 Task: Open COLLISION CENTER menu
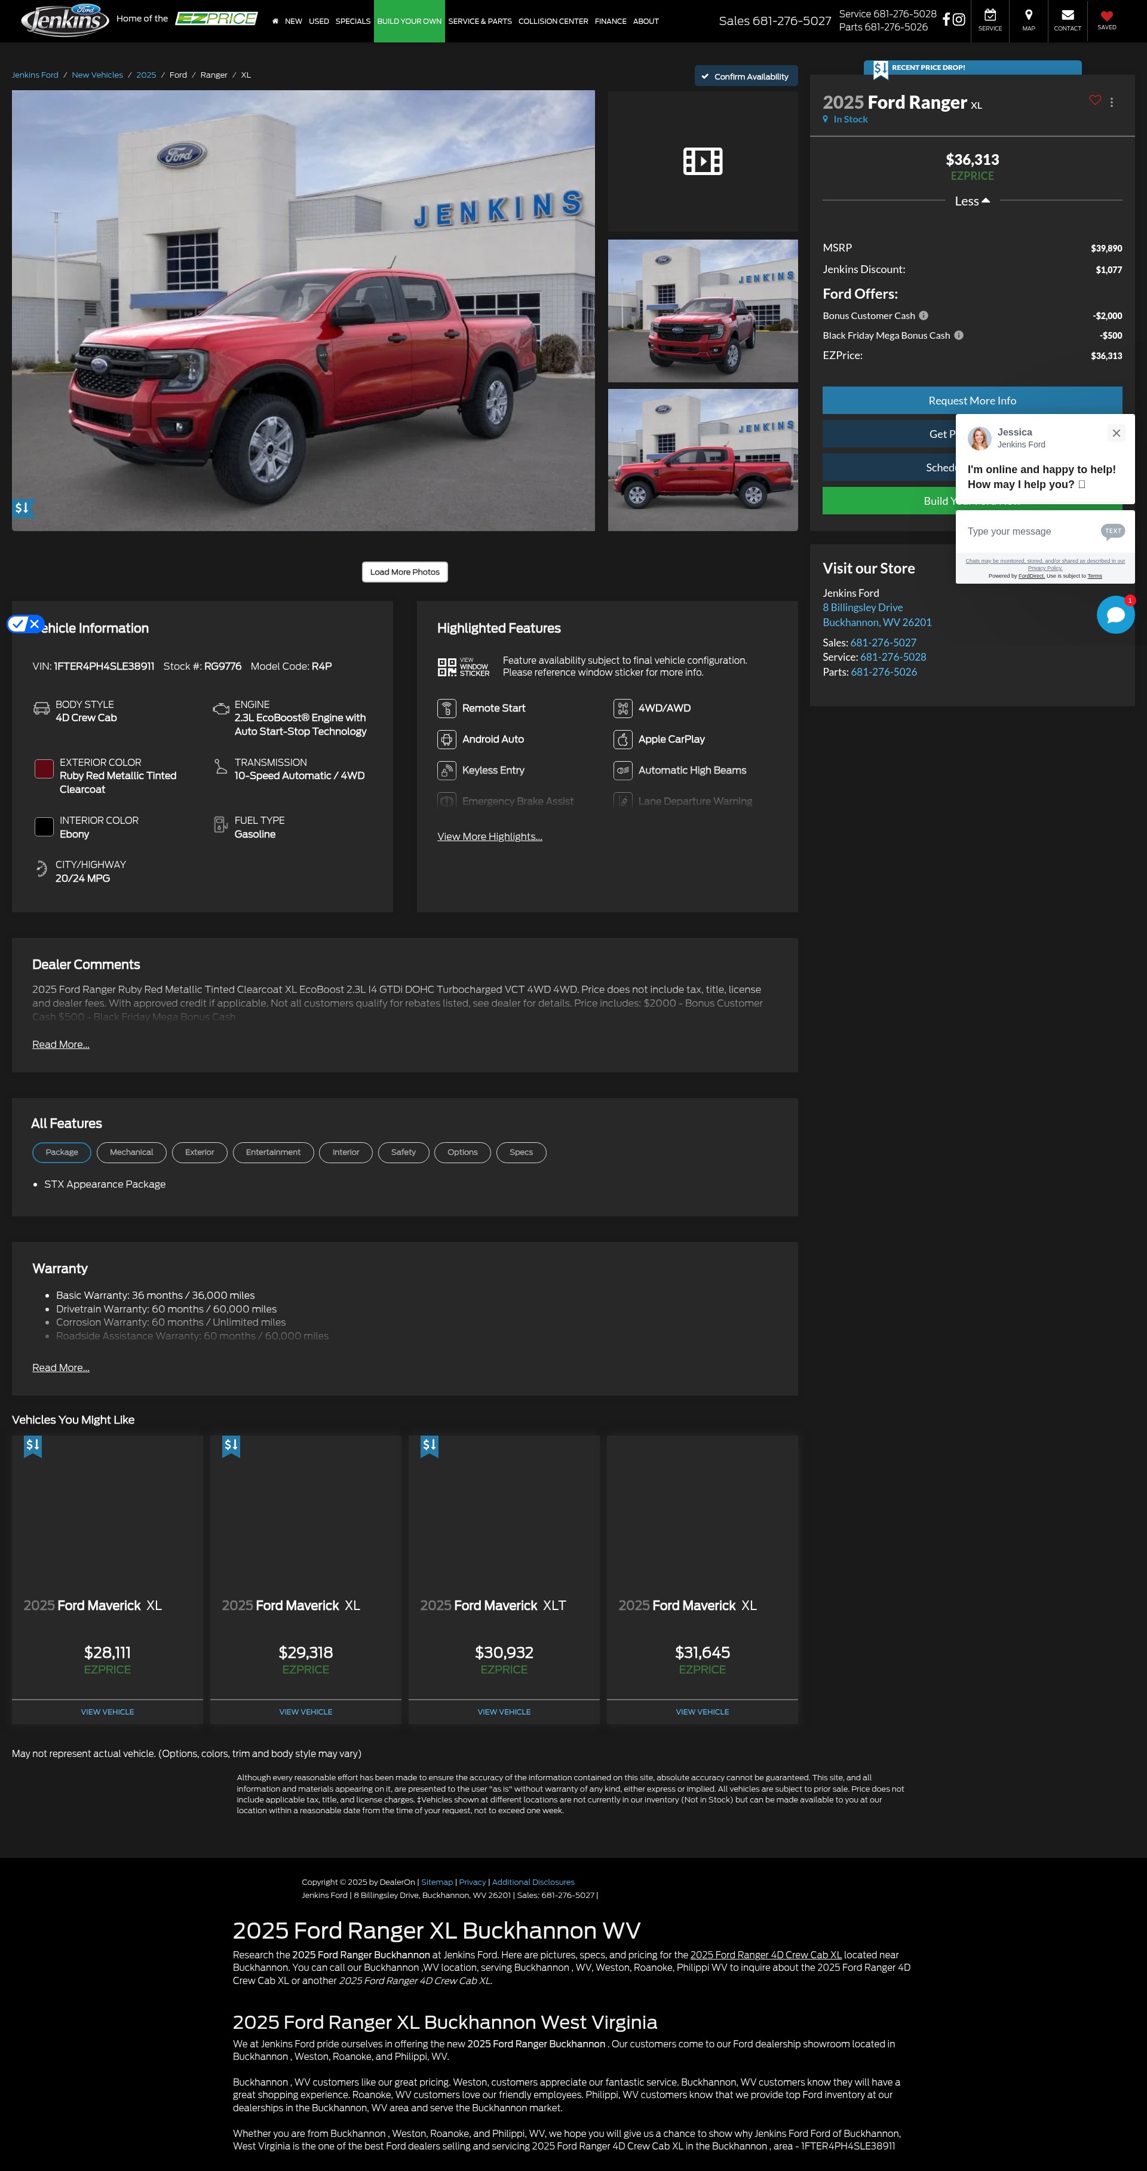click(553, 21)
